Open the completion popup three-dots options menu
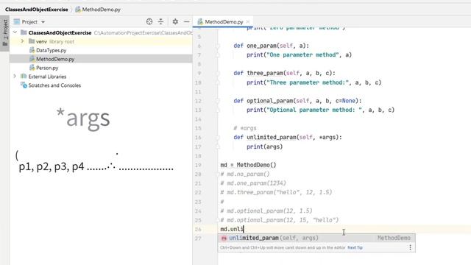Viewport: 471px width, 265px height. pos(410,247)
